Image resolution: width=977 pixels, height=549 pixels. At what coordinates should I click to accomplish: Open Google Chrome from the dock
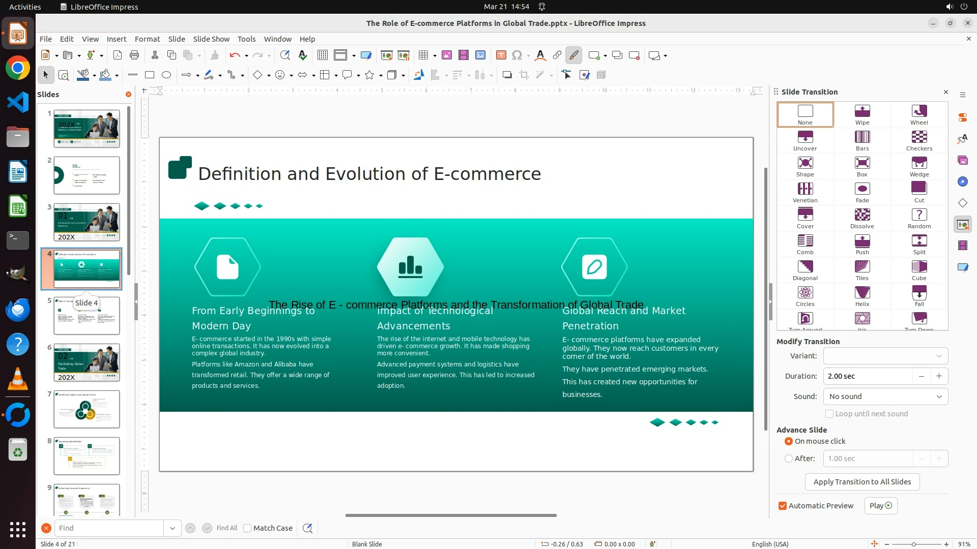tap(18, 69)
